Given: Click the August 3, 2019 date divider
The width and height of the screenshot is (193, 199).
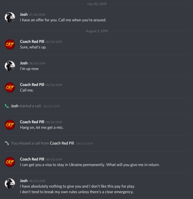Looking at the screenshot, I should (x=97, y=31).
